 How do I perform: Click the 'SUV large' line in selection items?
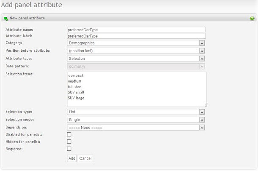coord(76,98)
